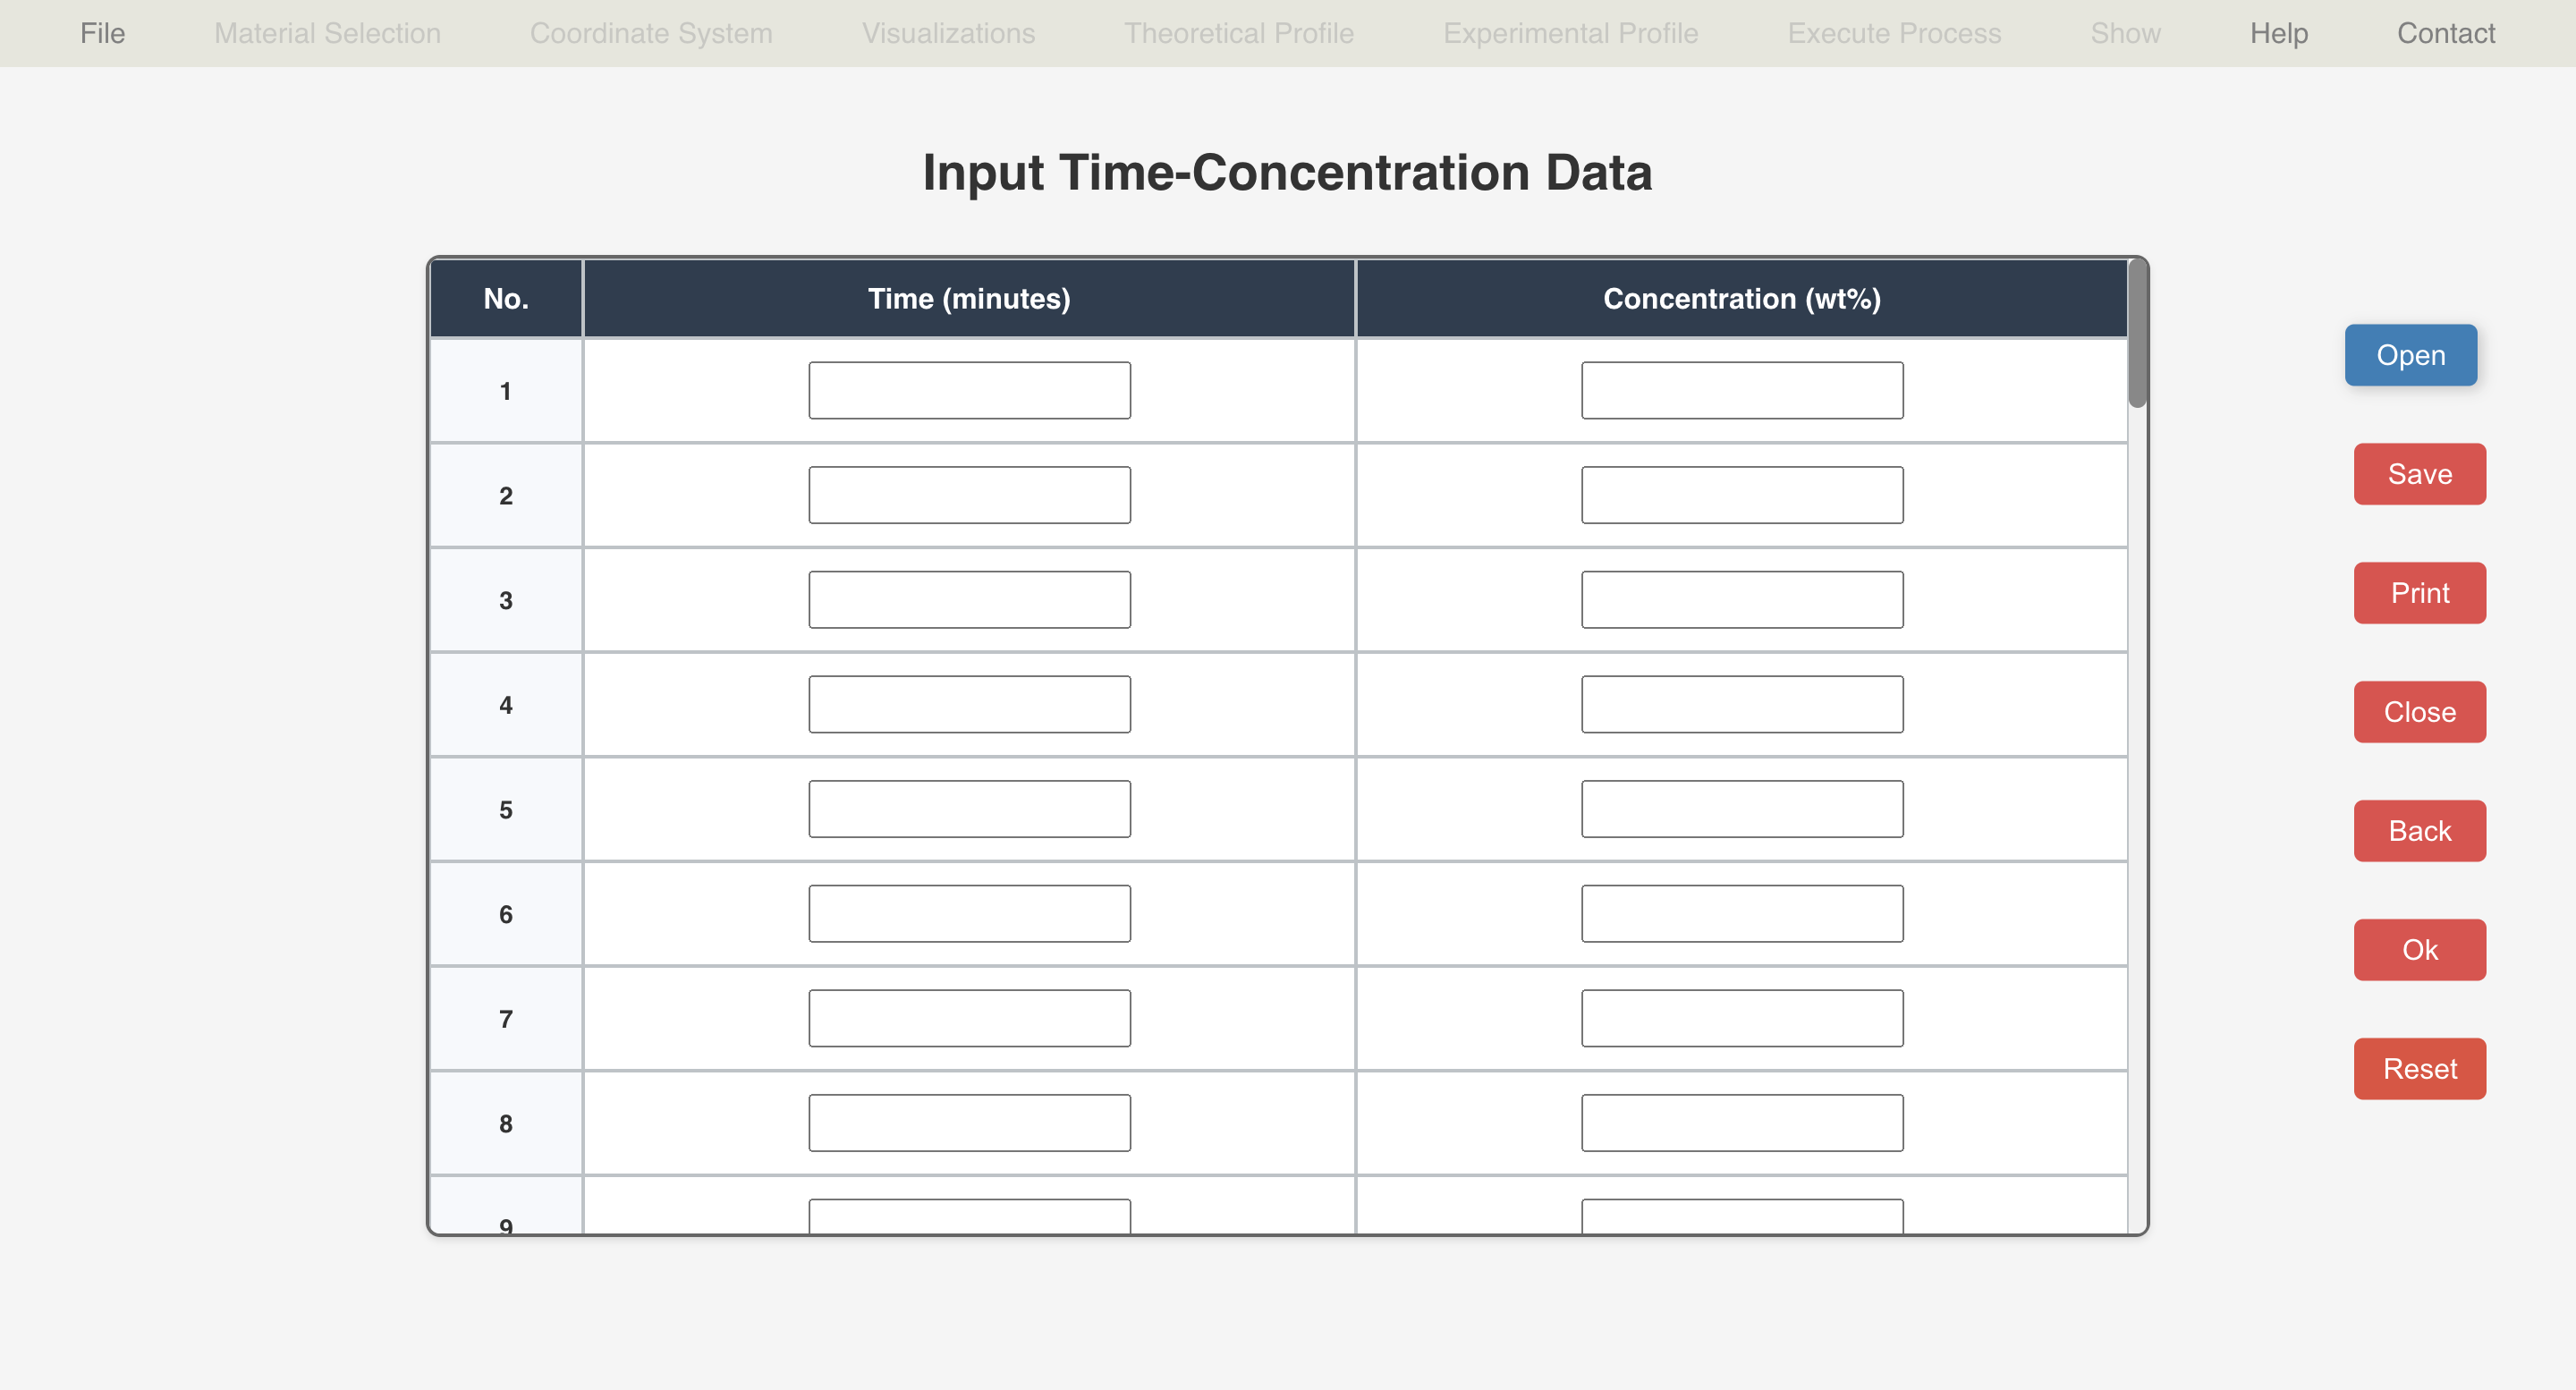The image size is (2576, 1390).
Task: Click the Print button
Action: click(2419, 593)
